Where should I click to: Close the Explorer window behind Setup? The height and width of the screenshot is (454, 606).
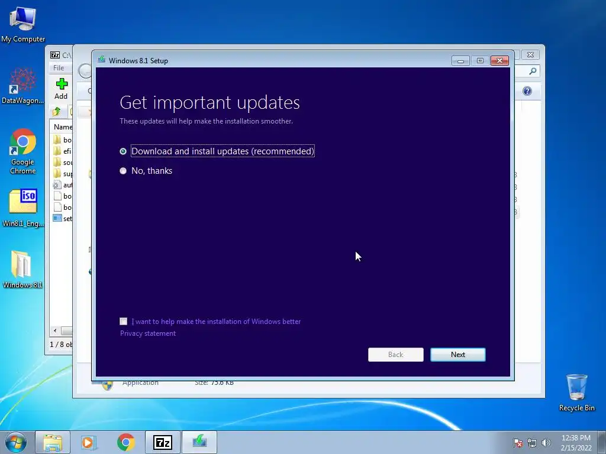coord(530,55)
